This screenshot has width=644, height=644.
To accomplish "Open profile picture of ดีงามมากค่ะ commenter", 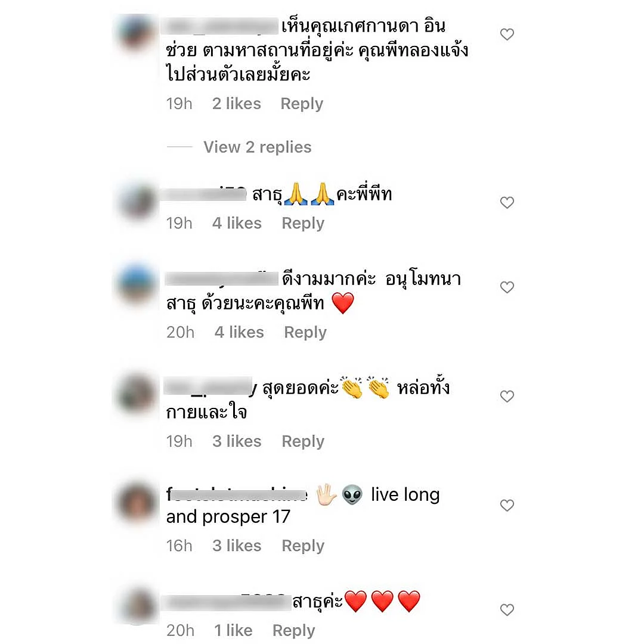I will [137, 284].
